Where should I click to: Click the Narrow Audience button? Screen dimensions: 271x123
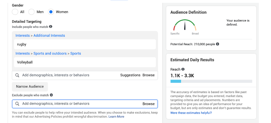coord(30,86)
